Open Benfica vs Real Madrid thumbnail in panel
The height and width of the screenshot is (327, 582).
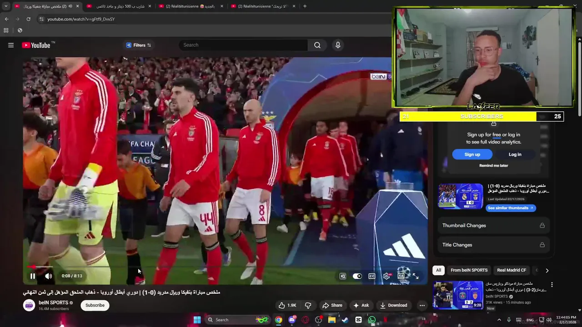click(461, 196)
